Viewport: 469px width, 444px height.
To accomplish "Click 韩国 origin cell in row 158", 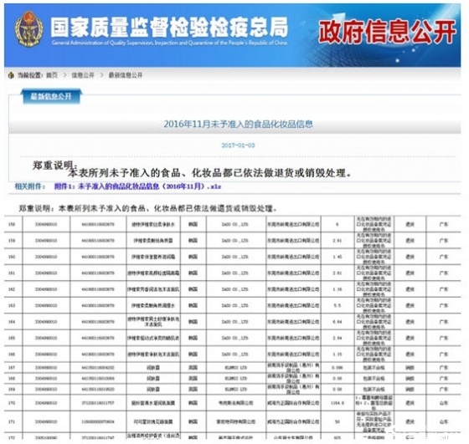I will [193, 224].
